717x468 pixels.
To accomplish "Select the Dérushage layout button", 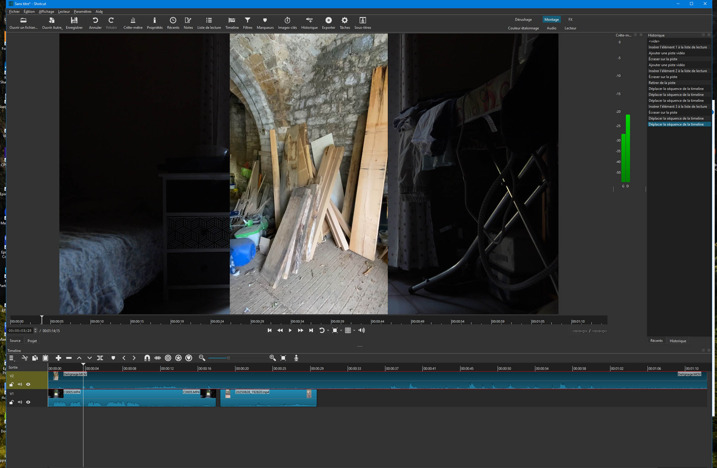I will click(x=523, y=20).
